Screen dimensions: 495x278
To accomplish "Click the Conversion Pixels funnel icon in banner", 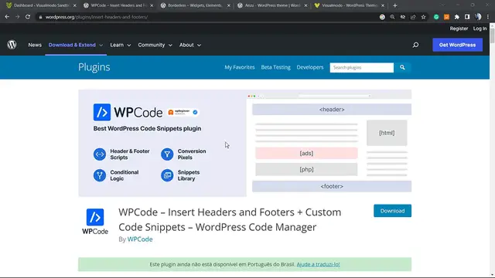I will pyautogui.click(x=167, y=154).
